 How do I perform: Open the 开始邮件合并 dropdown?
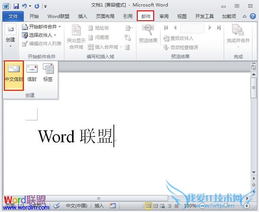coord(41,27)
